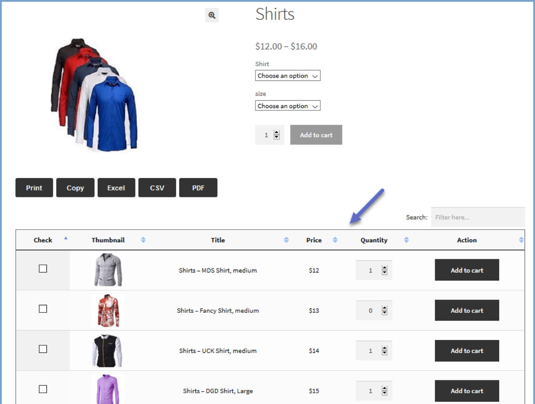535x404 pixels.
Task: Click the $13 price cell
Action: (x=314, y=311)
